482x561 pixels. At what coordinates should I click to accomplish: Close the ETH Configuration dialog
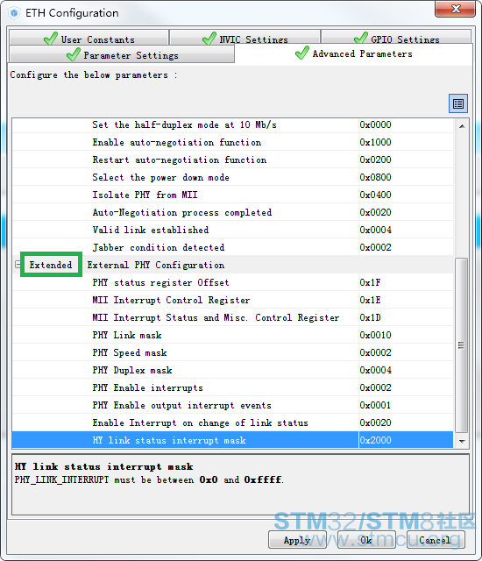click(x=455, y=9)
